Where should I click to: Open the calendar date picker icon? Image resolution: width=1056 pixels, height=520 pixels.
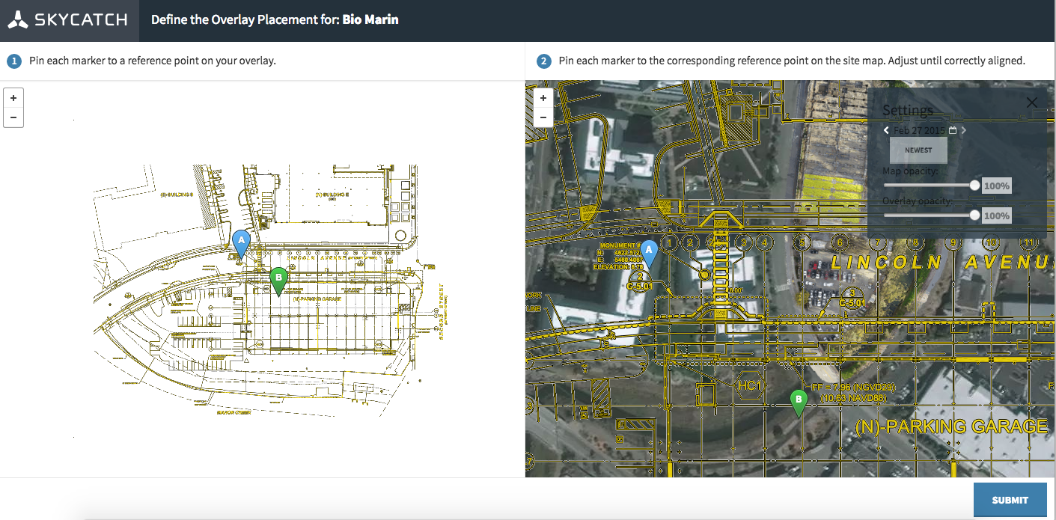953,130
